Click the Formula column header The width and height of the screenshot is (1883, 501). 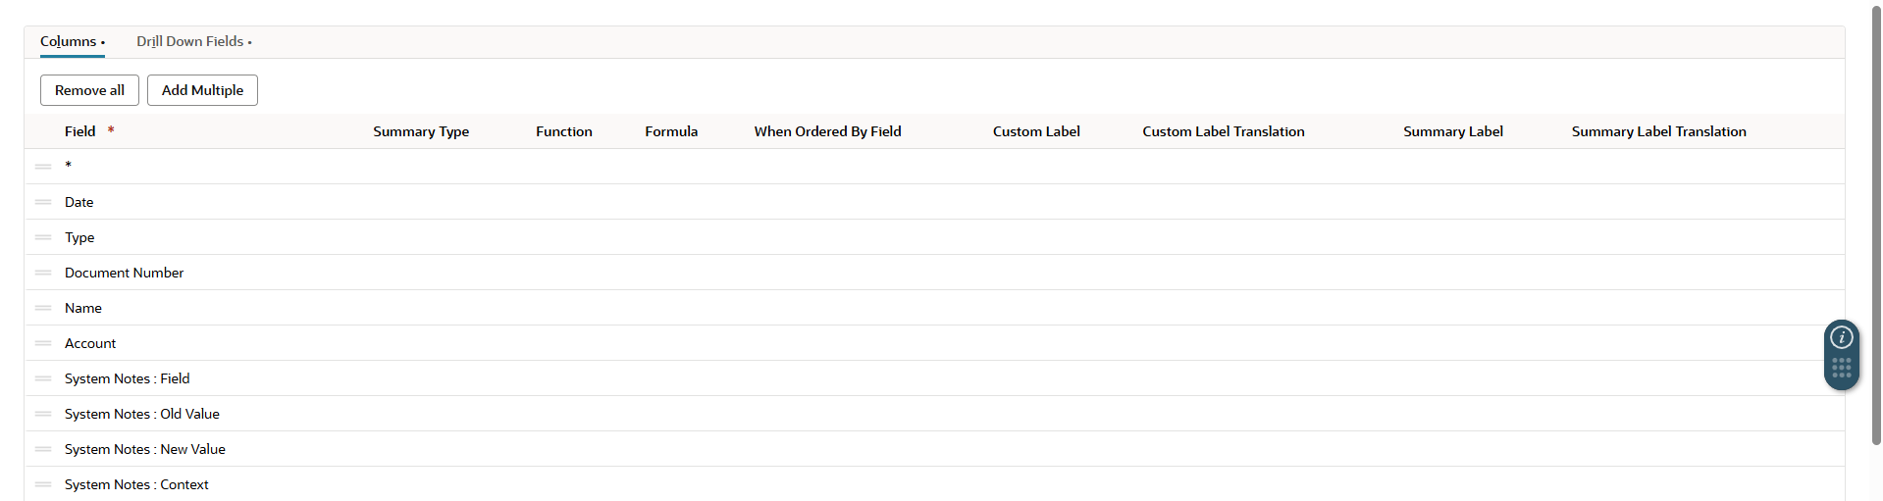pos(671,131)
